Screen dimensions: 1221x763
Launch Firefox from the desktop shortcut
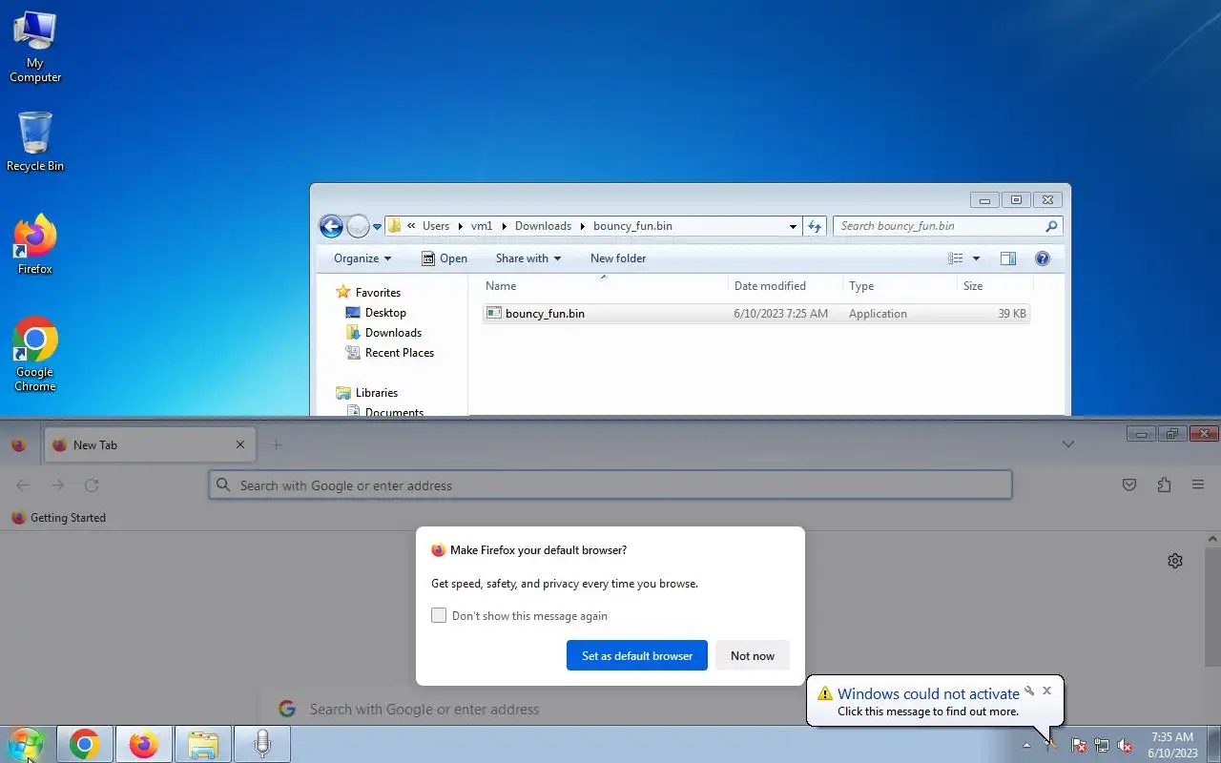coord(35,245)
